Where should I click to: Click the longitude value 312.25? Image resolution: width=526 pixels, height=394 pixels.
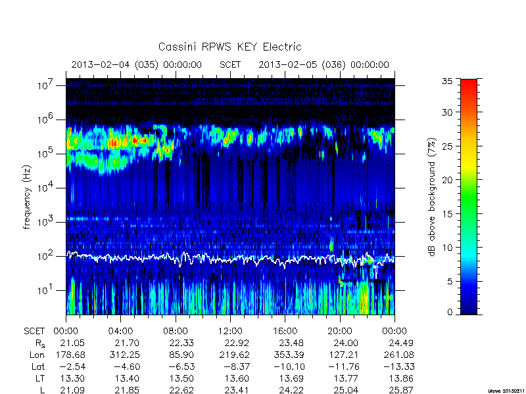tap(125, 355)
